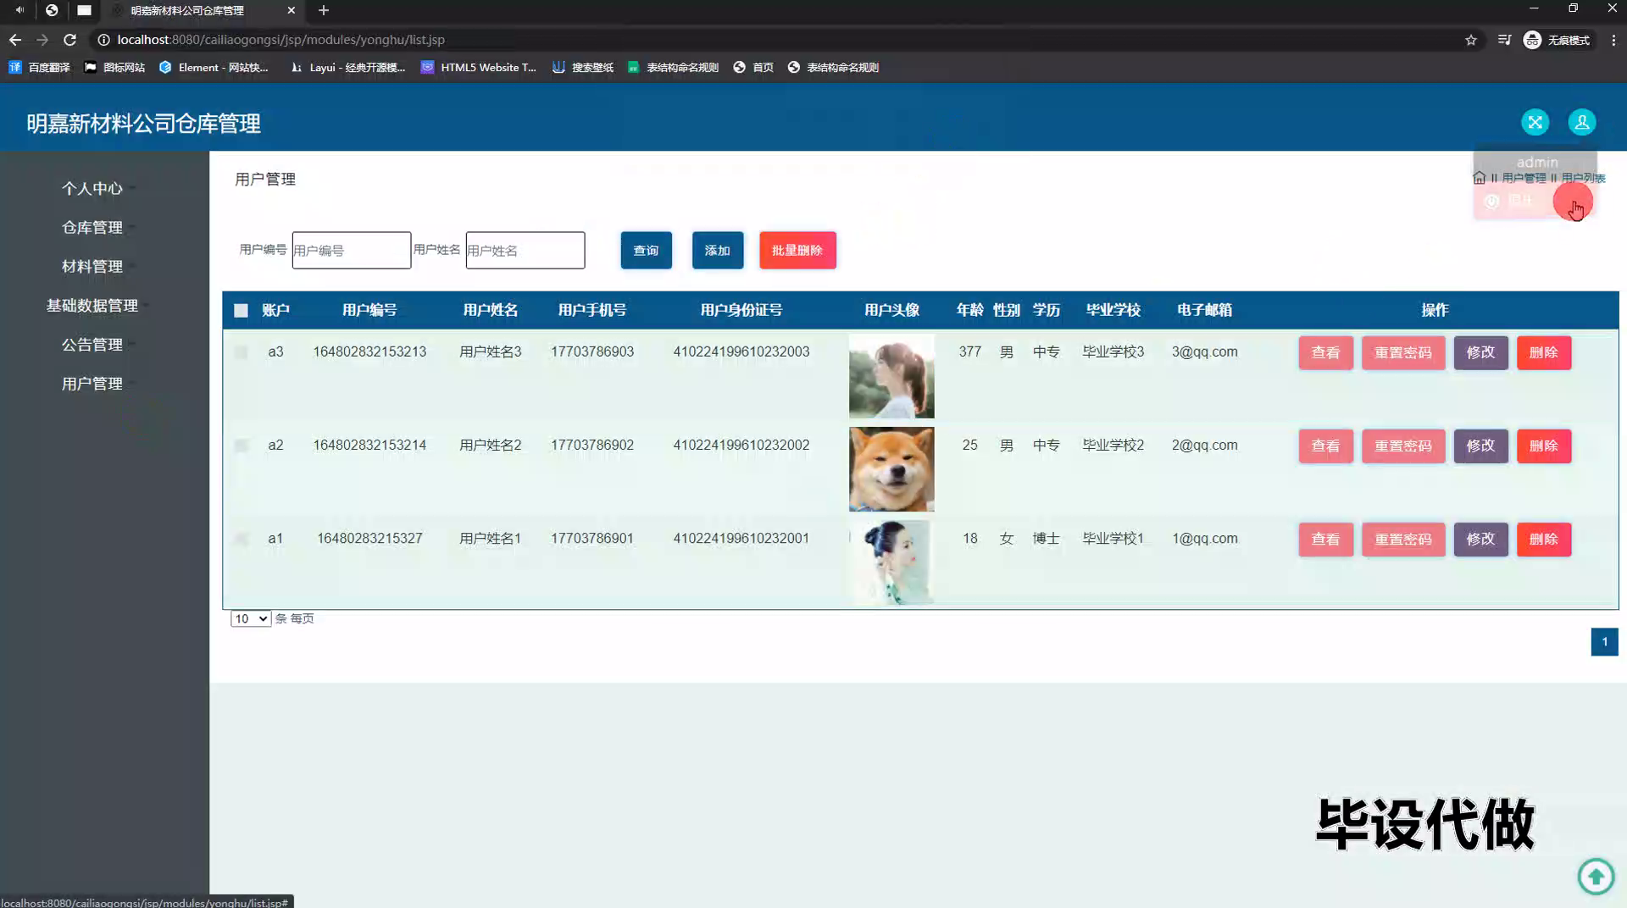
Task: Go back with browser back arrow
Action: click(x=15, y=40)
